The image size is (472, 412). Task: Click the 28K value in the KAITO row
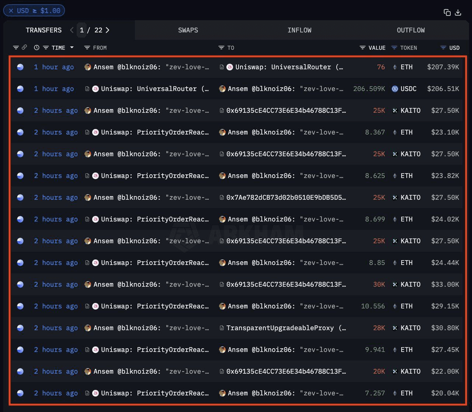click(x=379, y=328)
